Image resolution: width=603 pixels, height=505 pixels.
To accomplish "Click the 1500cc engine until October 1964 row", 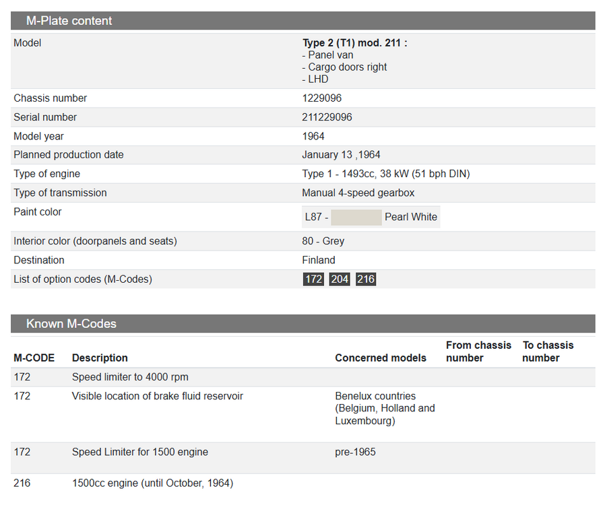I will 152,483.
